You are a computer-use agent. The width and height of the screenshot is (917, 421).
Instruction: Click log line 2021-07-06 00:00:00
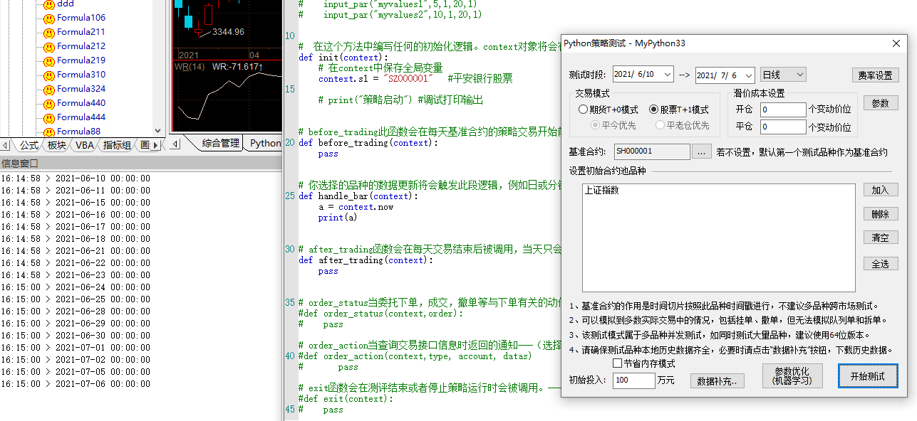tap(76, 383)
